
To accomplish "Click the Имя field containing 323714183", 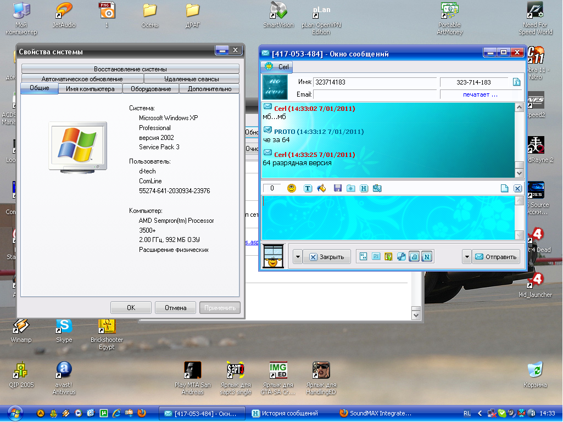I will 375,82.
